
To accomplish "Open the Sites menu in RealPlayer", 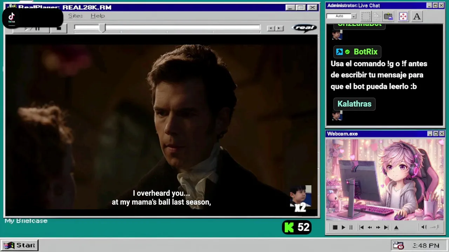I will click(x=75, y=16).
